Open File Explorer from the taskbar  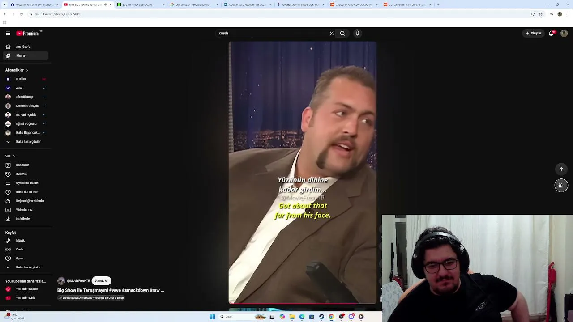(292, 317)
